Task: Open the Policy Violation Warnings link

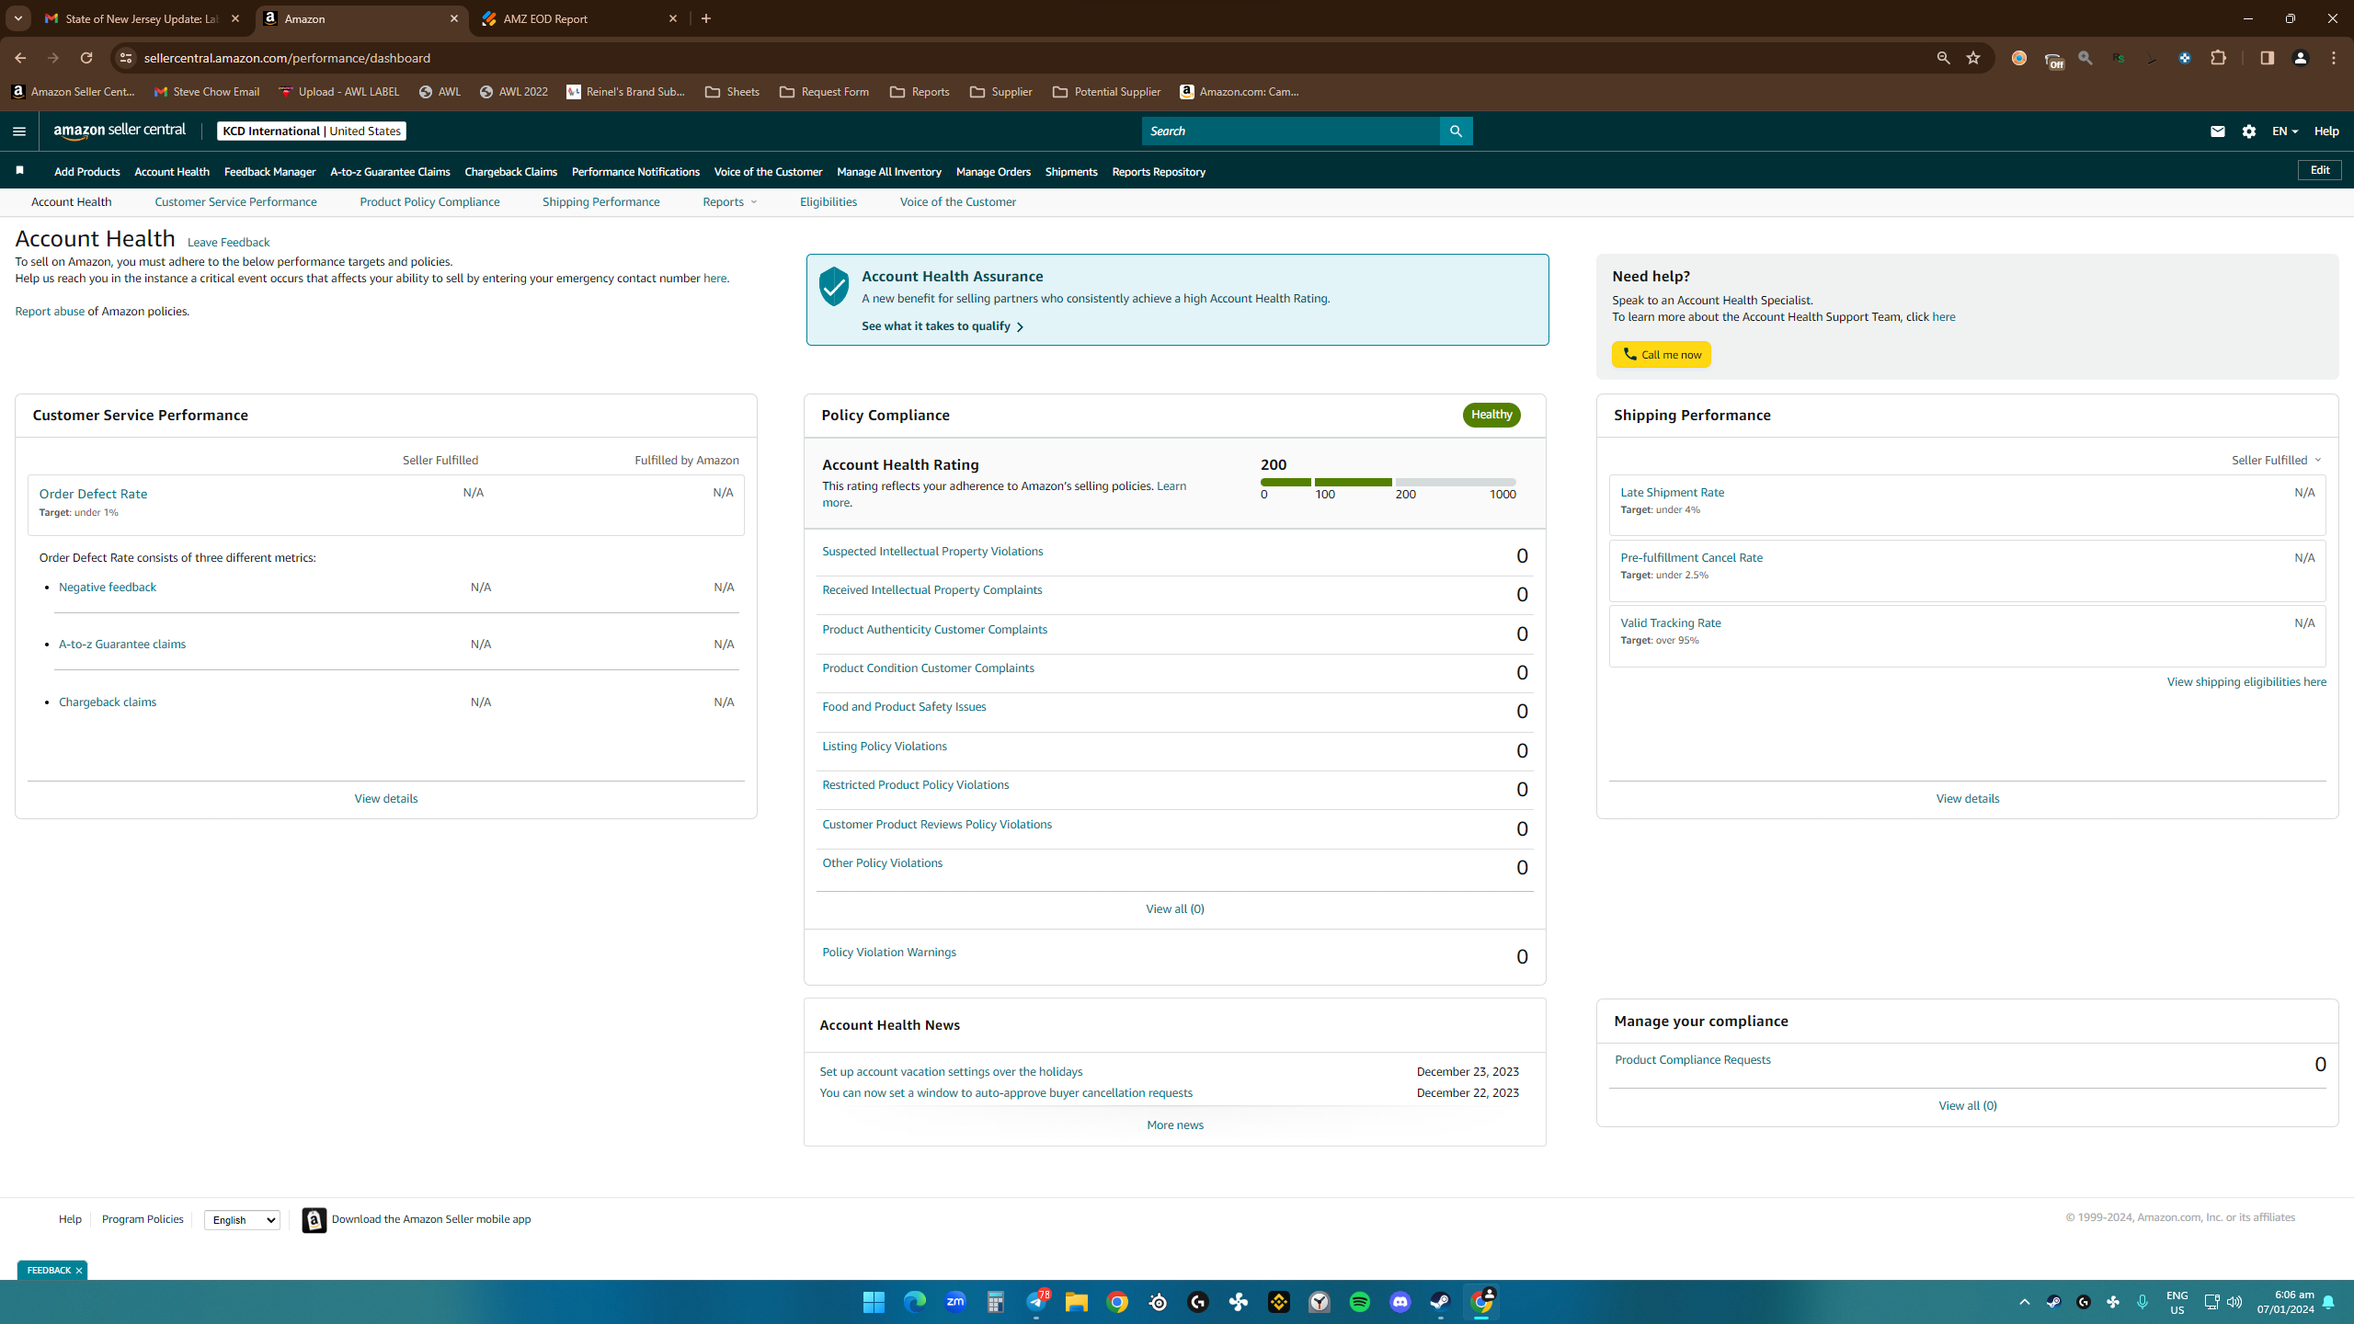Action: 889,953
